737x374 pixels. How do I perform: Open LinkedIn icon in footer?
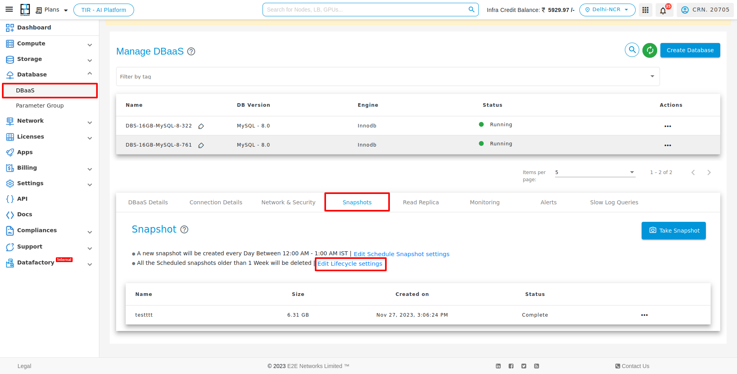coord(498,366)
